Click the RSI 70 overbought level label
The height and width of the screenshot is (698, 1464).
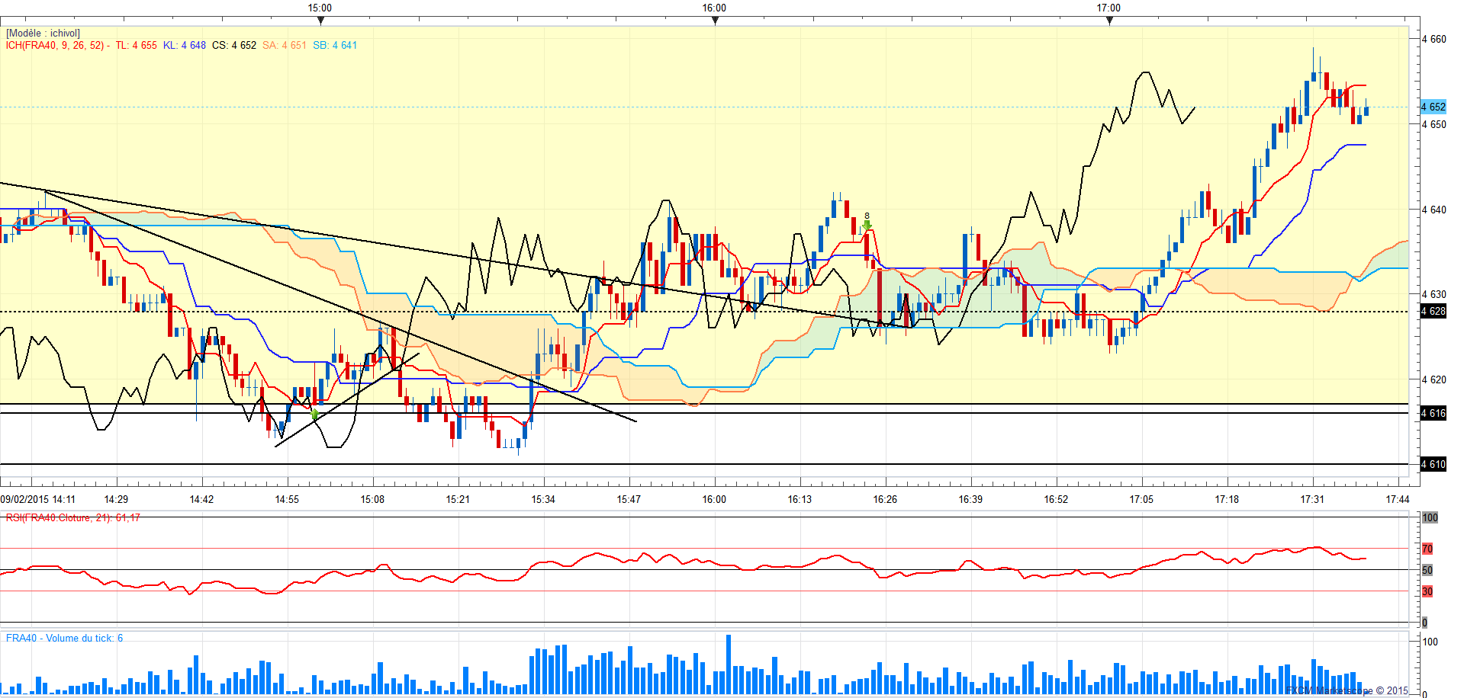1427,549
